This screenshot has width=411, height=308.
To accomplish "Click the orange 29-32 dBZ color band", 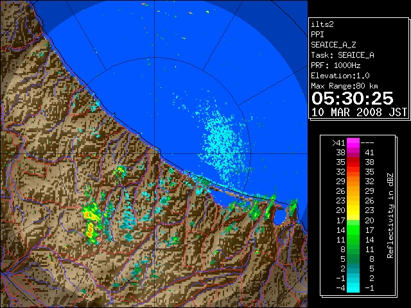I will pos(353,181).
